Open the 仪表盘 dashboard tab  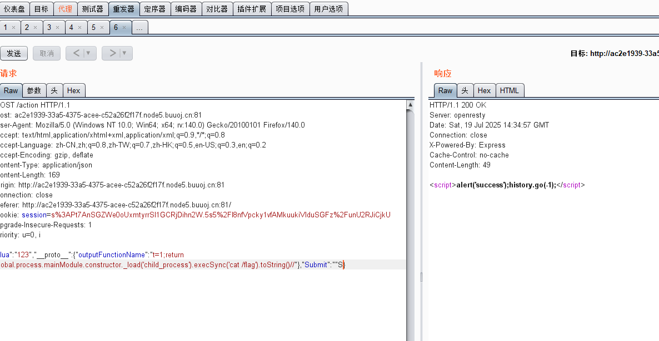click(14, 9)
